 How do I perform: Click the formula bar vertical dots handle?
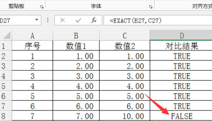click(48, 21)
